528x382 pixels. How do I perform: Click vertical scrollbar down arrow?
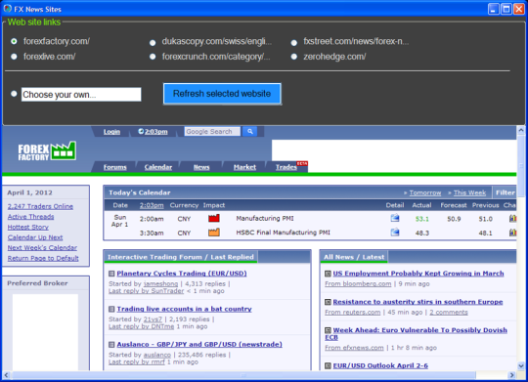521,365
